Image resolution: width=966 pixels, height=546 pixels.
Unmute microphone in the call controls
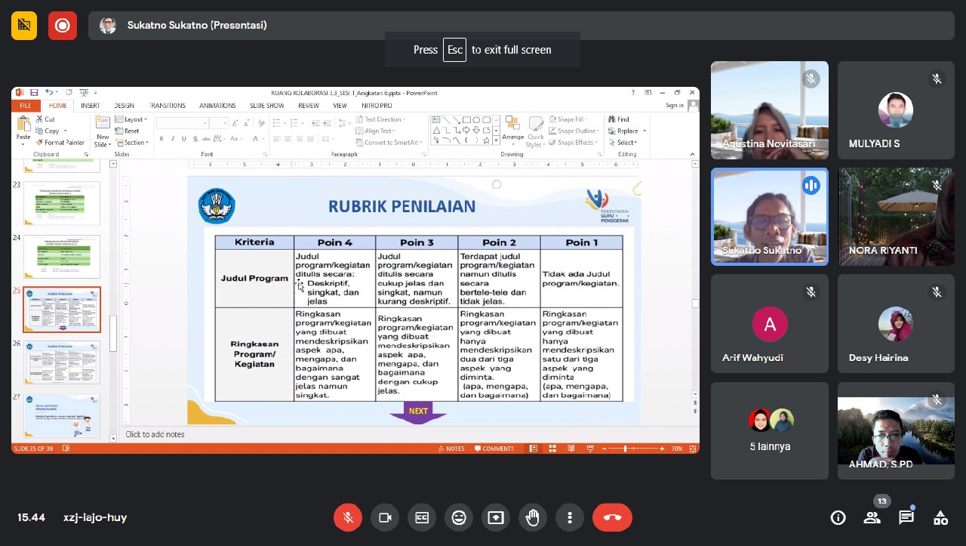pyautogui.click(x=348, y=517)
